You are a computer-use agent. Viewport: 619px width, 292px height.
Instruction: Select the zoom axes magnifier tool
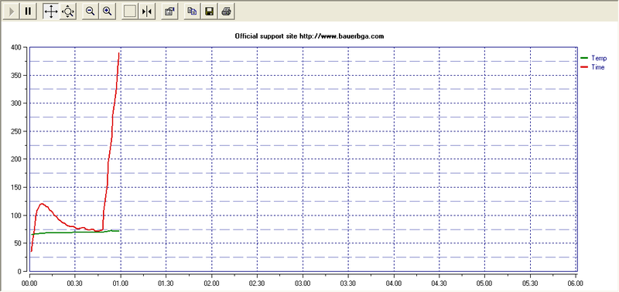68,12
